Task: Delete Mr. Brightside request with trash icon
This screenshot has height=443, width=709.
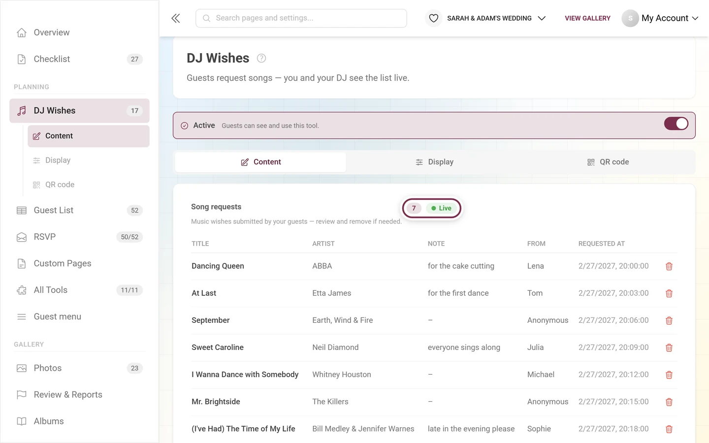Action: [x=669, y=402]
